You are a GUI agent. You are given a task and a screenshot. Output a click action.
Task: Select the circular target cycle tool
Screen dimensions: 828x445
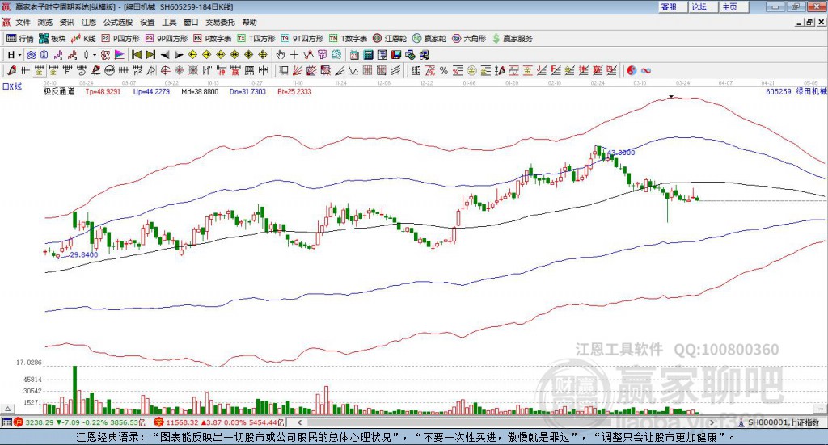pos(165,70)
